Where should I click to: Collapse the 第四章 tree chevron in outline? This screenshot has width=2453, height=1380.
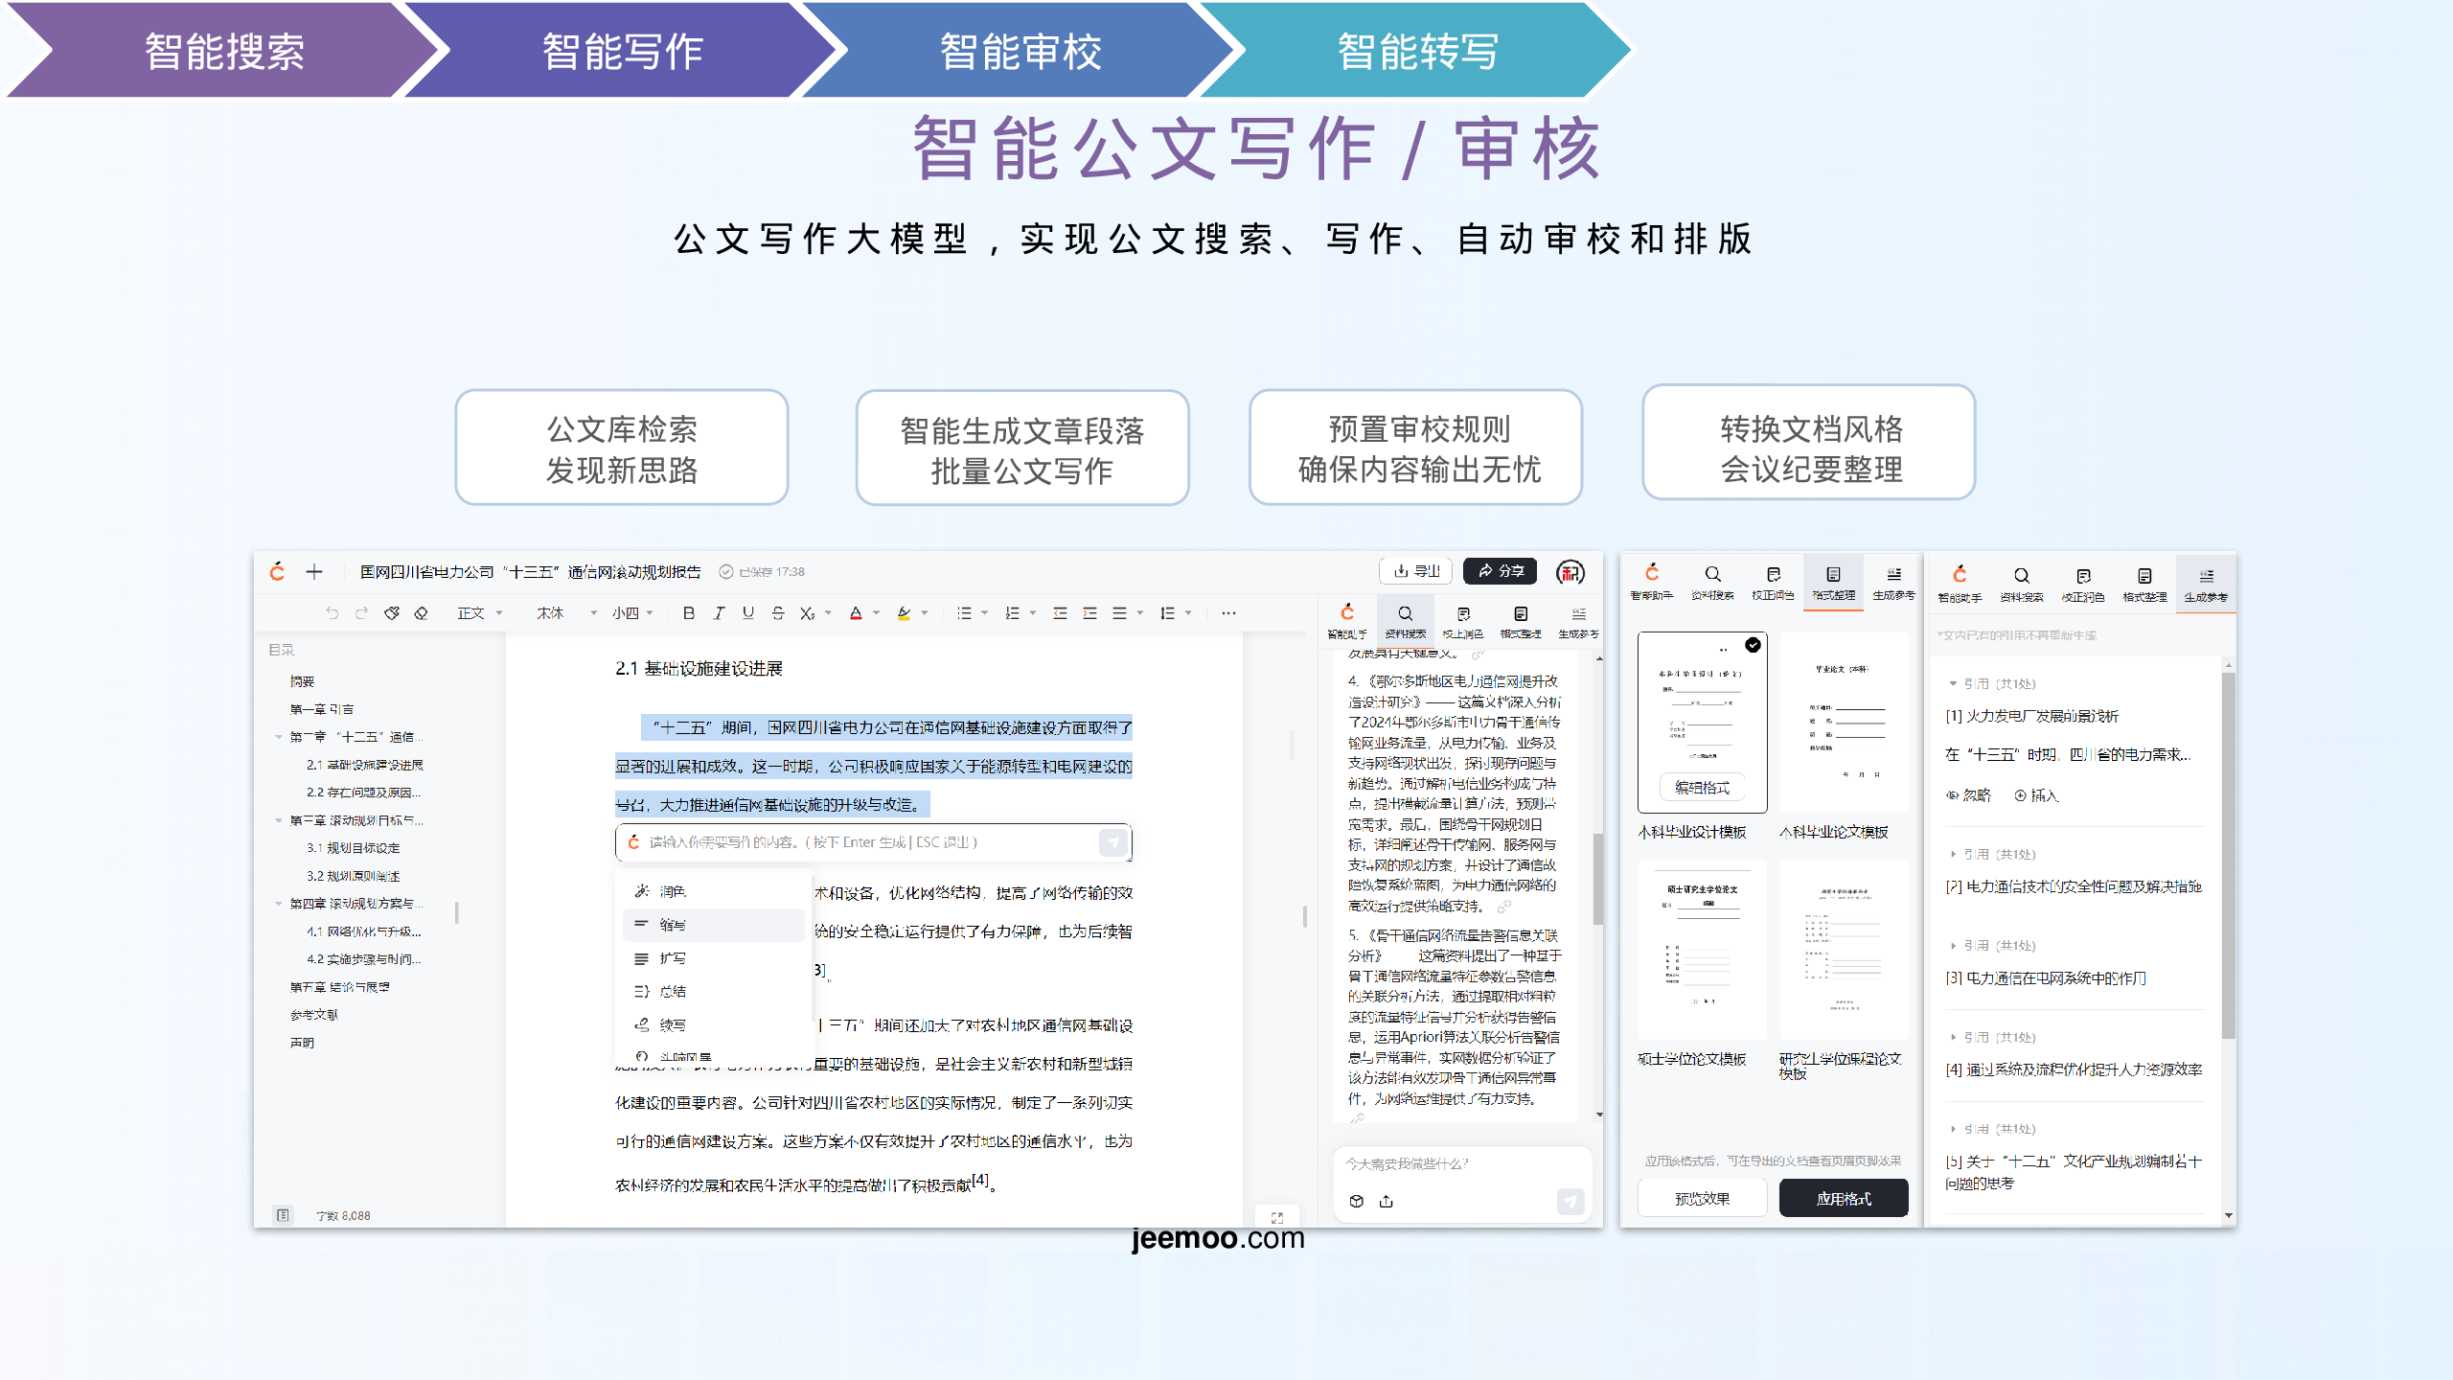point(279,904)
